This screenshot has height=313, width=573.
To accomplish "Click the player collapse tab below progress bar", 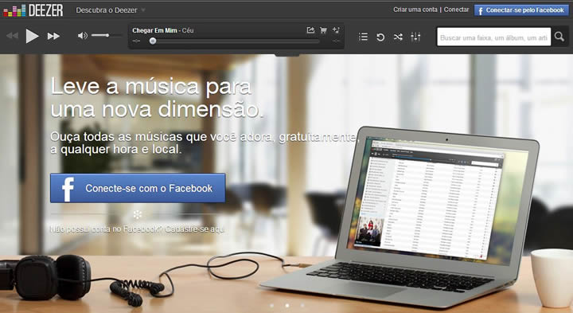I will tap(286, 55).
